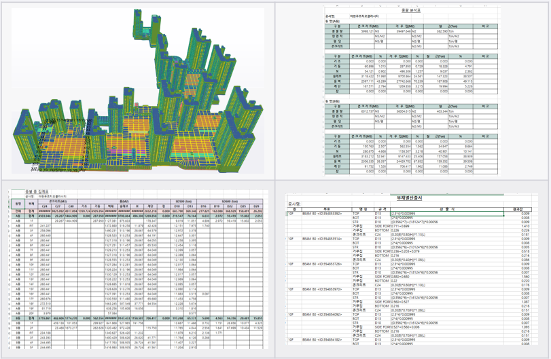Click the D29 rebar column header

pos(257,206)
